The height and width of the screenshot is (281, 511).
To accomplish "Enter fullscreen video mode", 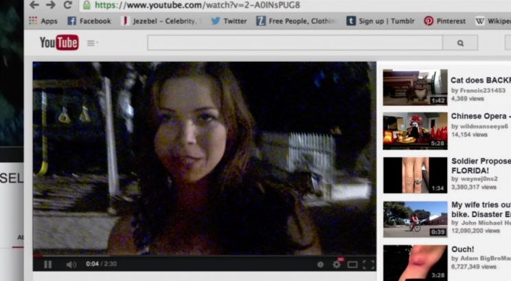I will tap(368, 264).
